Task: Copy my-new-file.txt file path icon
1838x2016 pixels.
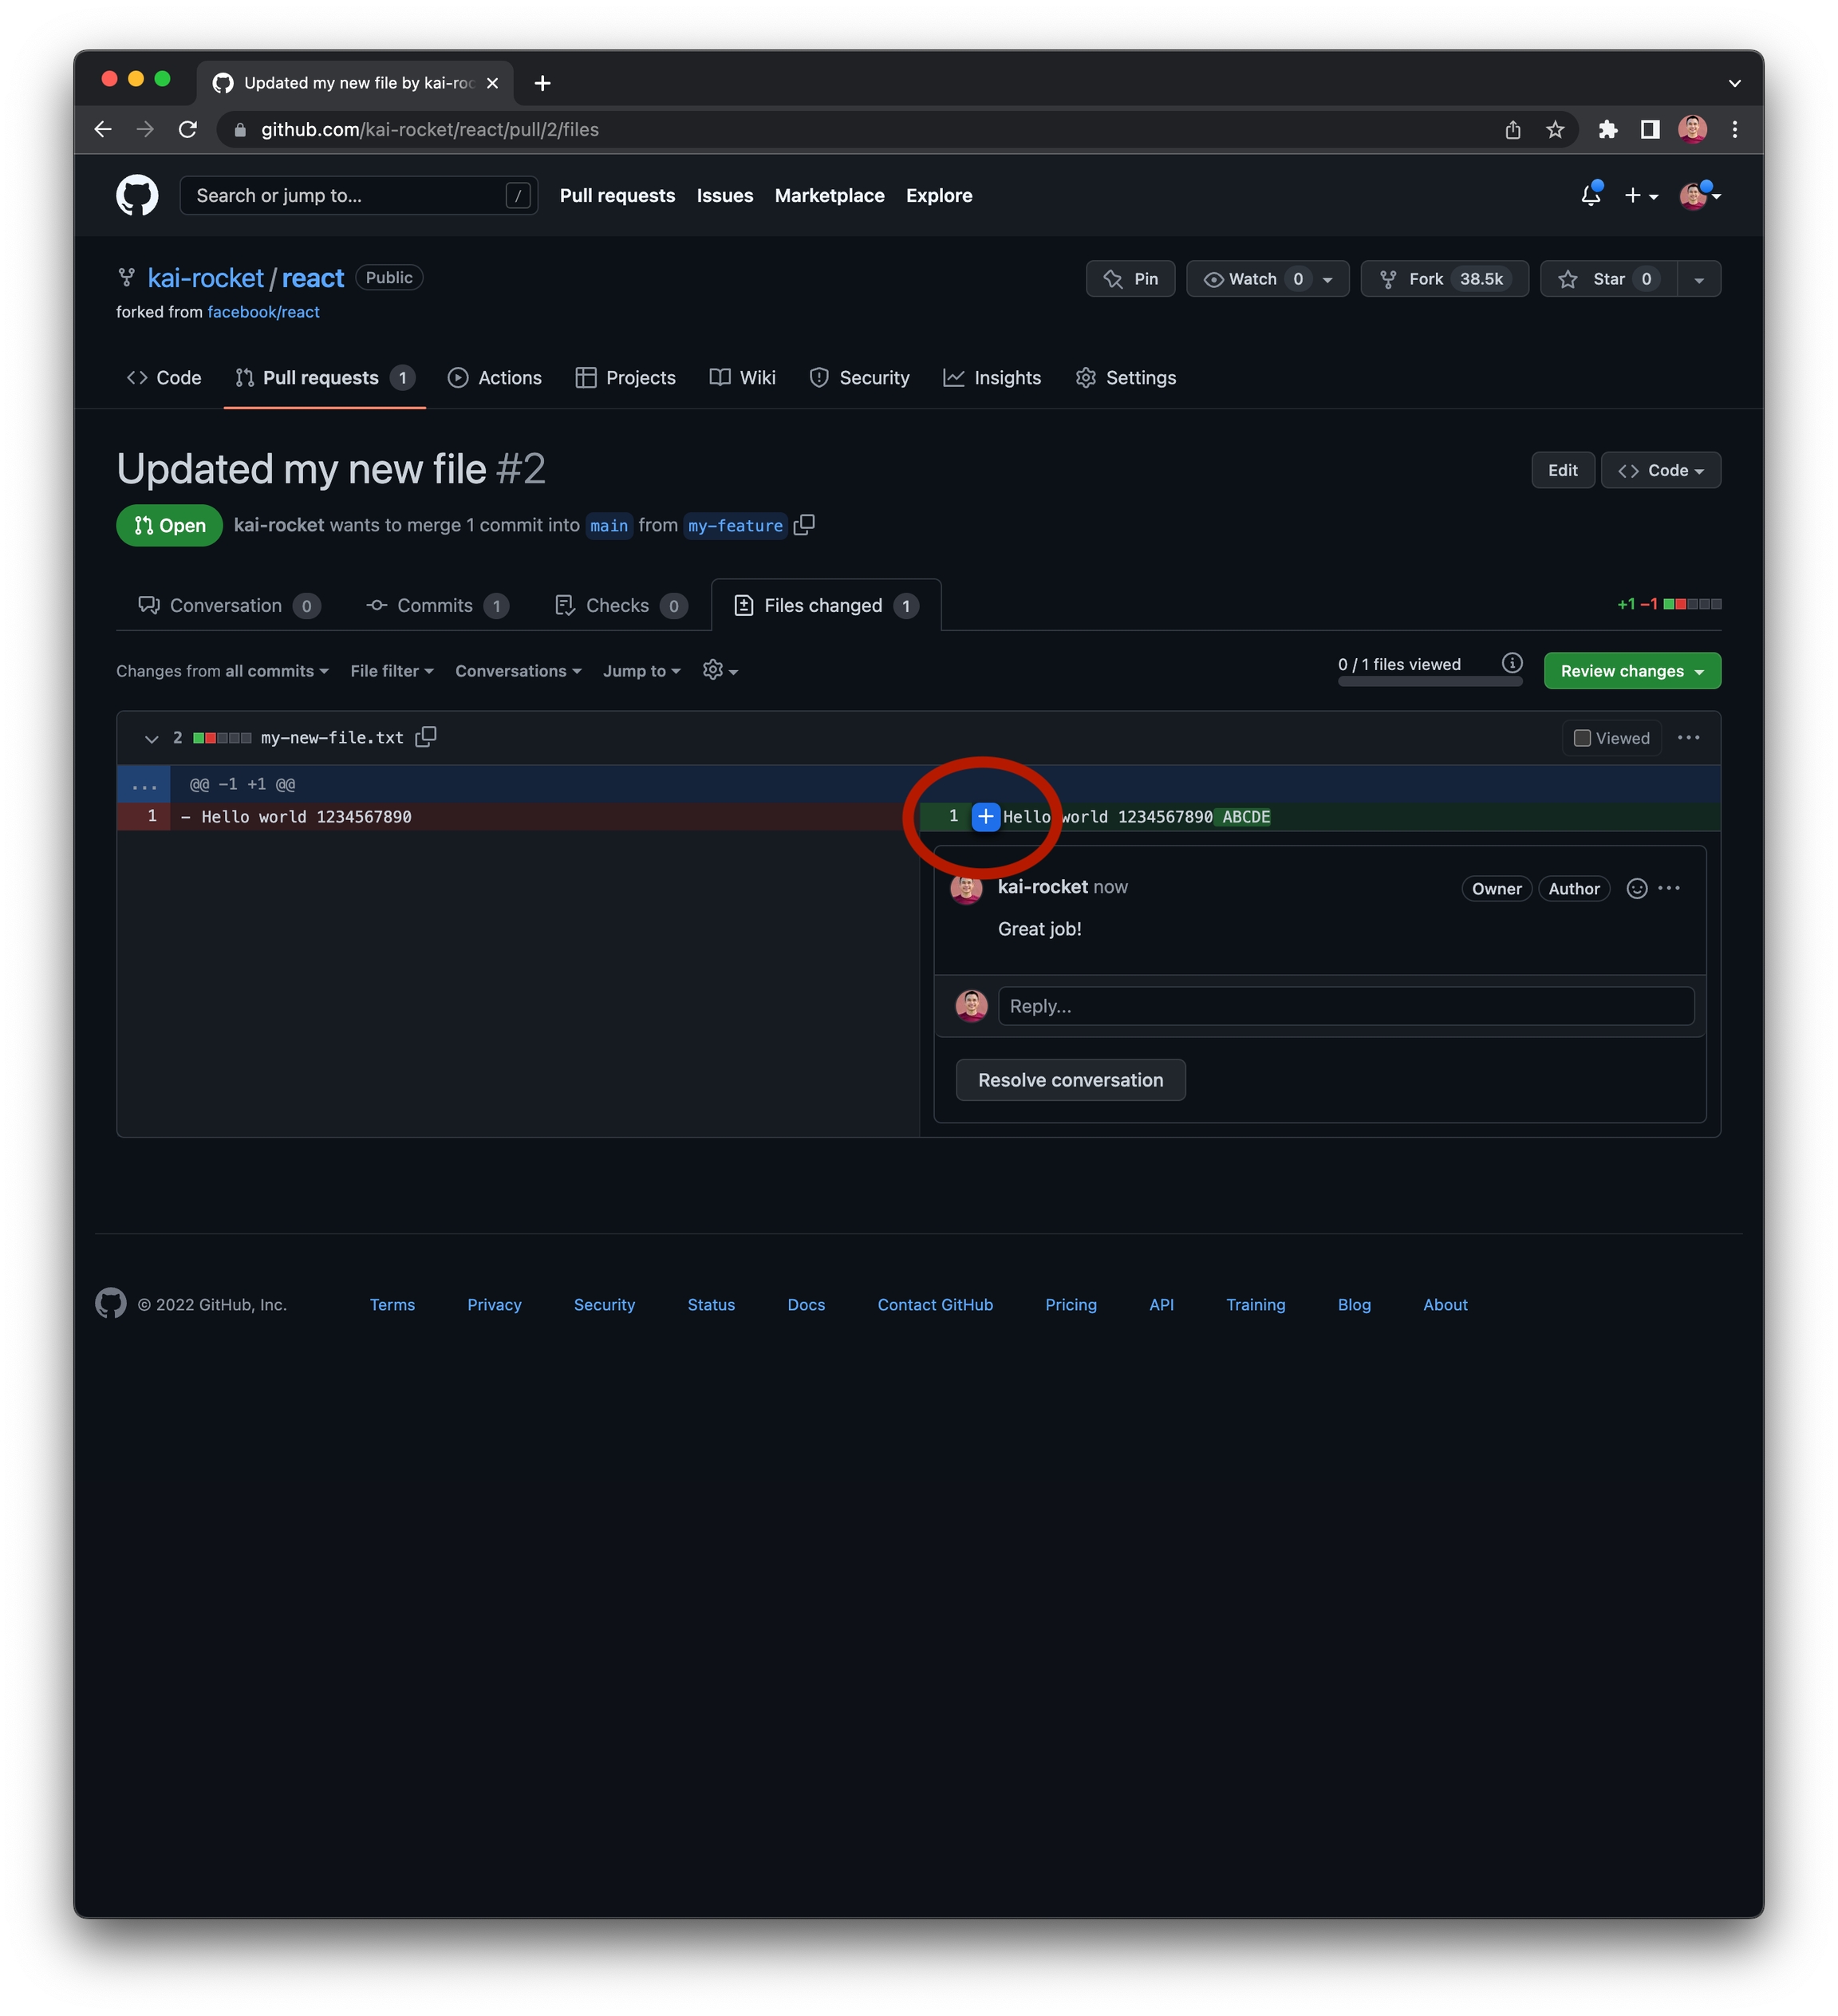Action: tap(426, 737)
